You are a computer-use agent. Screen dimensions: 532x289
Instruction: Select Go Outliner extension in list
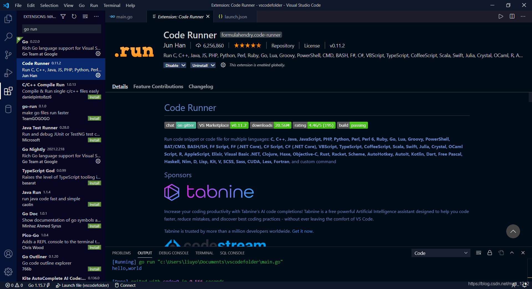tap(61, 263)
